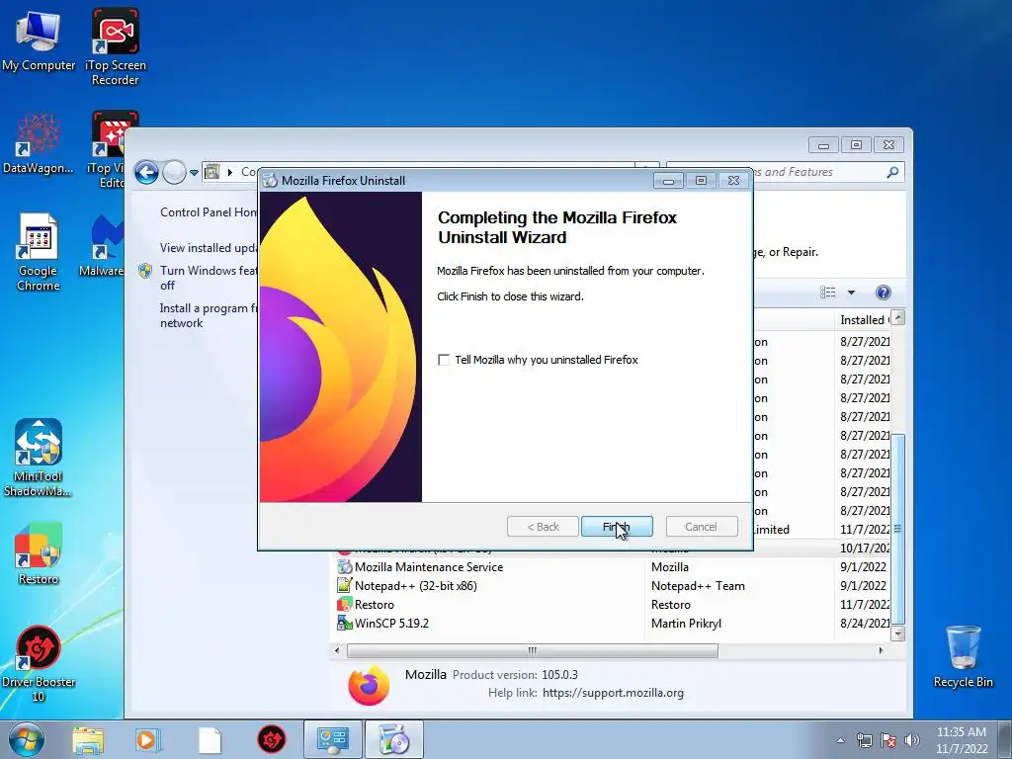Click Finish to close the uninstall wizard

point(617,527)
